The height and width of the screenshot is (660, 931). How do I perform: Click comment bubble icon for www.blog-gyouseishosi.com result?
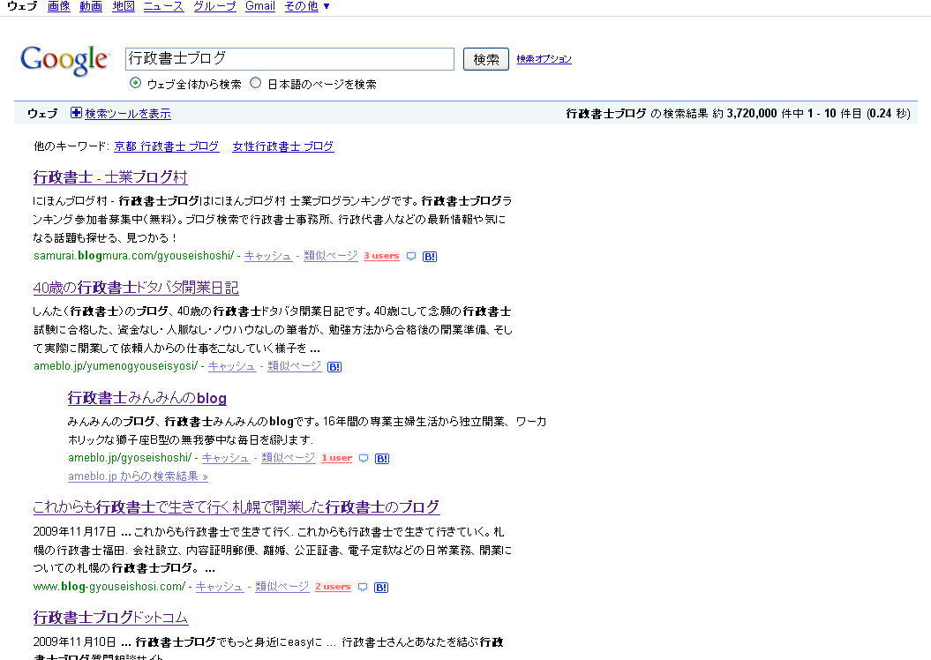tap(363, 587)
